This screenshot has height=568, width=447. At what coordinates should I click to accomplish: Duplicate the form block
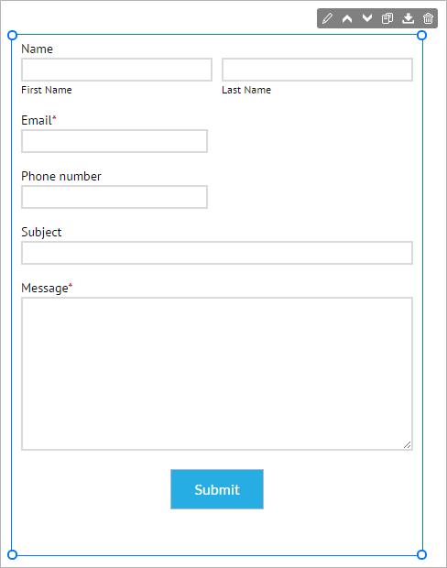(387, 18)
